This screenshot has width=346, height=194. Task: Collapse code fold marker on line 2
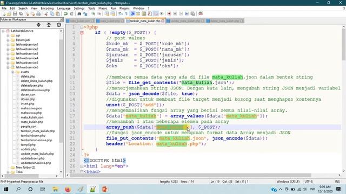(82, 32)
